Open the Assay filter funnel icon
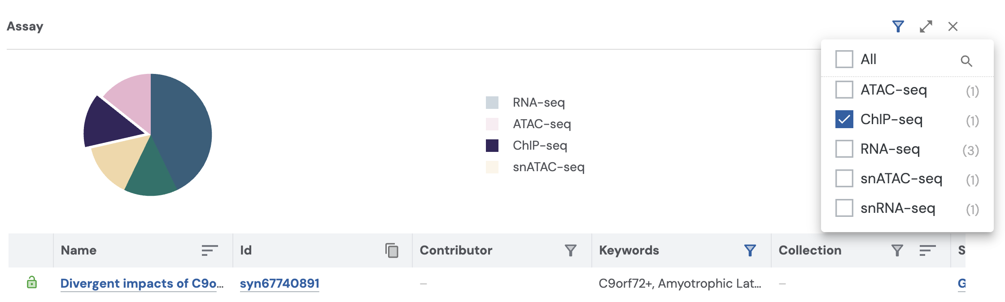 pos(898,26)
